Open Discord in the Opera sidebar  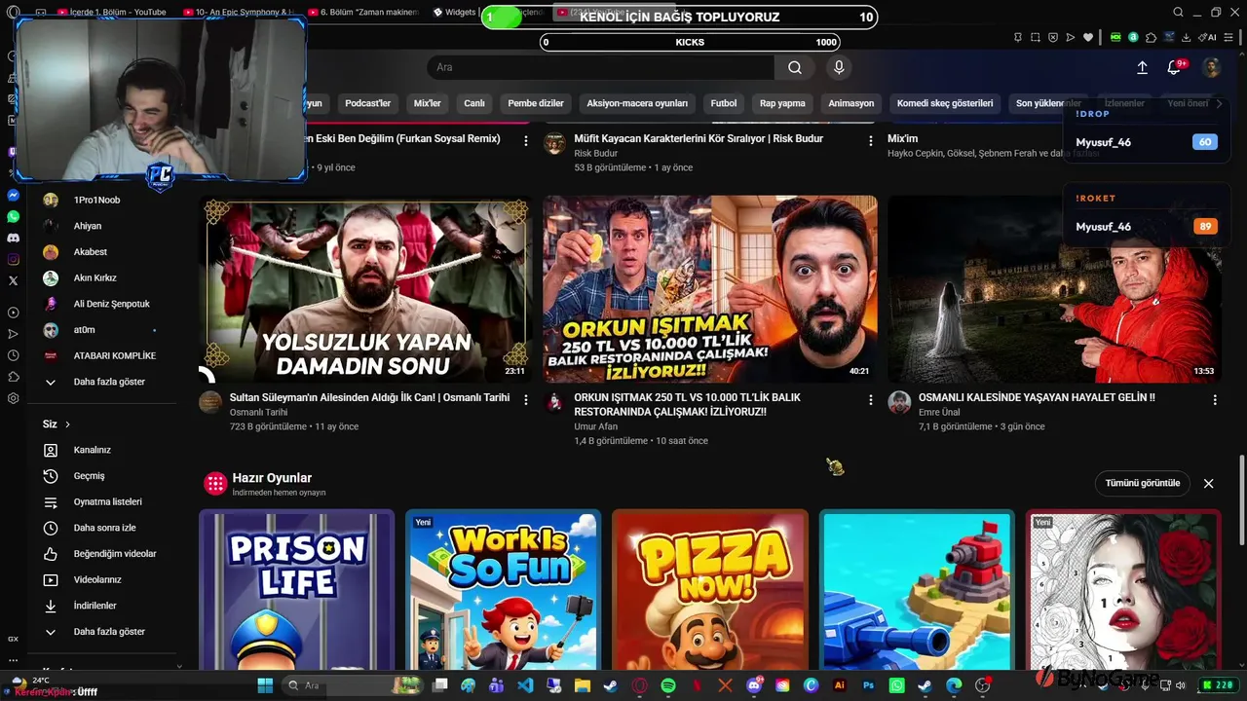tap(13, 238)
